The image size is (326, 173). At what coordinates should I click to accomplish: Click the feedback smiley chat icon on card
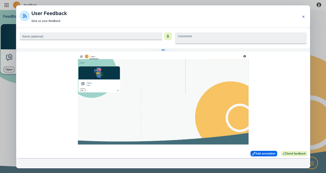9,57
